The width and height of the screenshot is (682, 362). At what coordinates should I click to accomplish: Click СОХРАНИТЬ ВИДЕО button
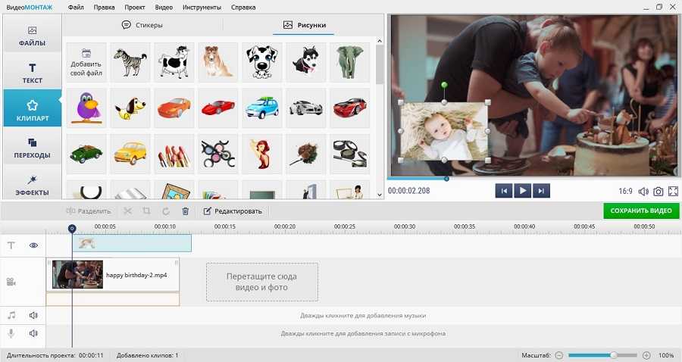641,211
